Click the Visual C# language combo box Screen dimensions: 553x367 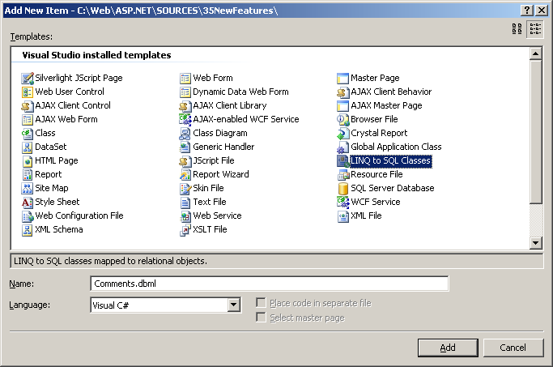click(x=165, y=305)
